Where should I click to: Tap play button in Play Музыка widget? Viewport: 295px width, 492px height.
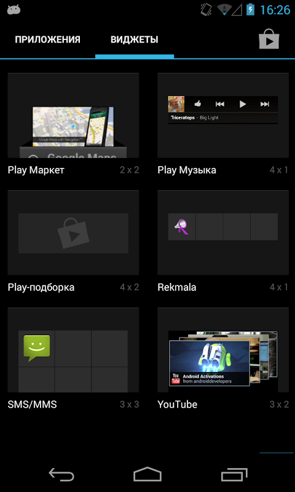243,104
